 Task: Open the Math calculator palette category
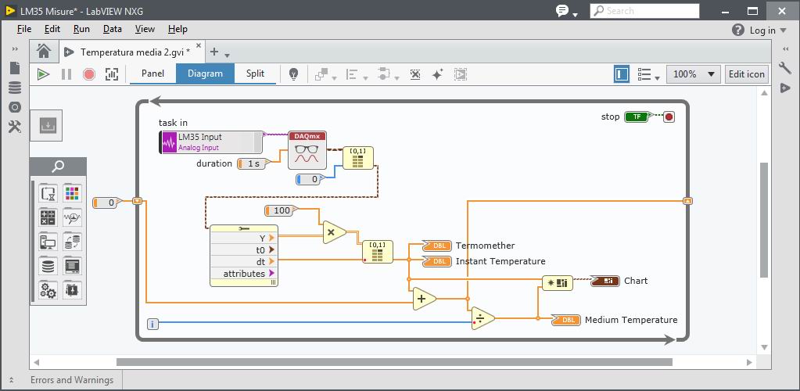click(48, 218)
